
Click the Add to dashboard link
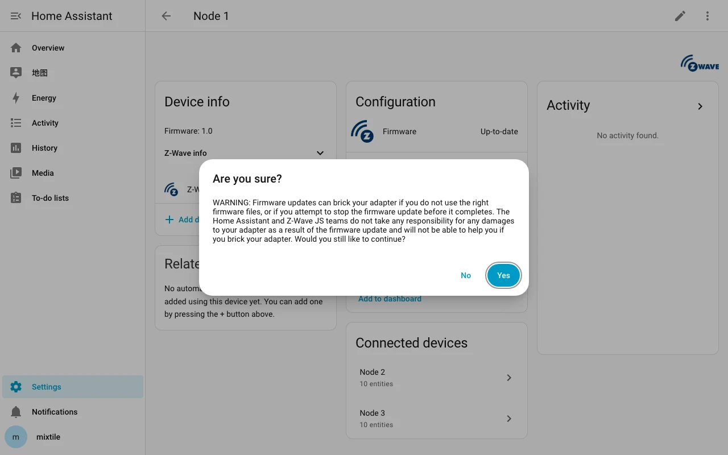390,299
